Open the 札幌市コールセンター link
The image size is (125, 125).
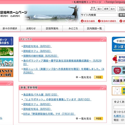pos(119,116)
